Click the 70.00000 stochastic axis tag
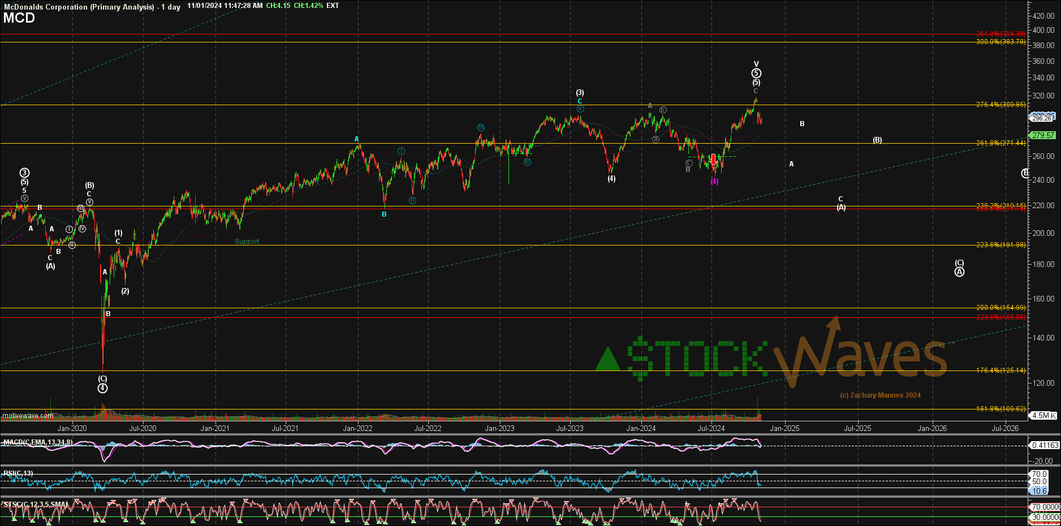The height and width of the screenshot is (526, 1061). (1045, 507)
